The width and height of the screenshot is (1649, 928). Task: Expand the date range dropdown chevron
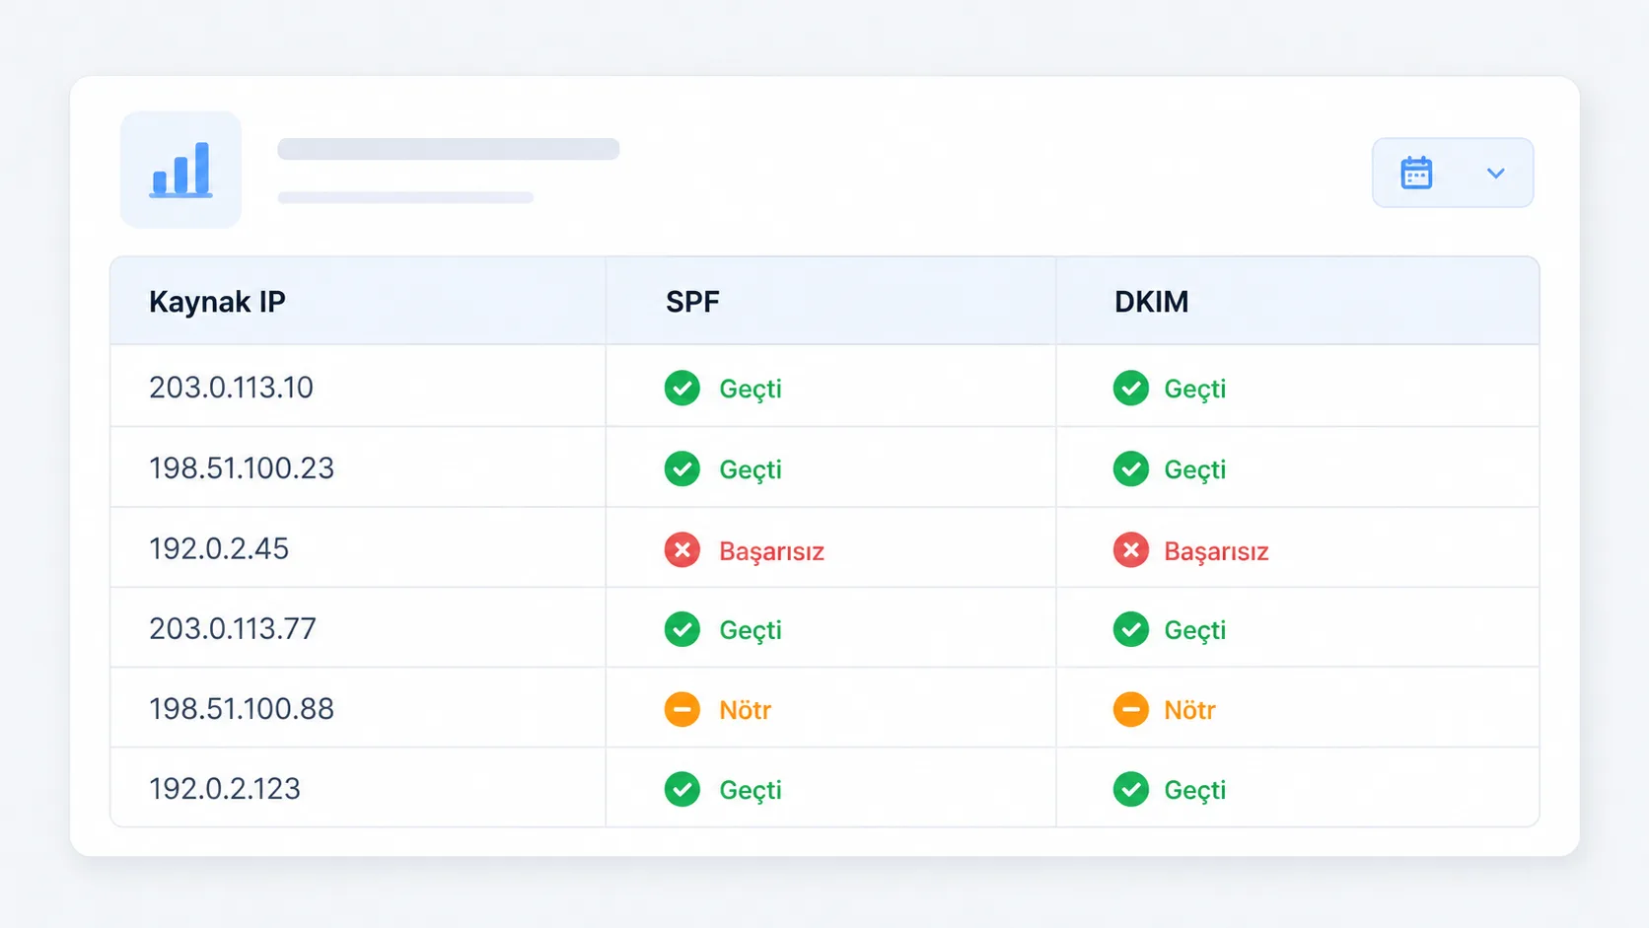tap(1495, 174)
